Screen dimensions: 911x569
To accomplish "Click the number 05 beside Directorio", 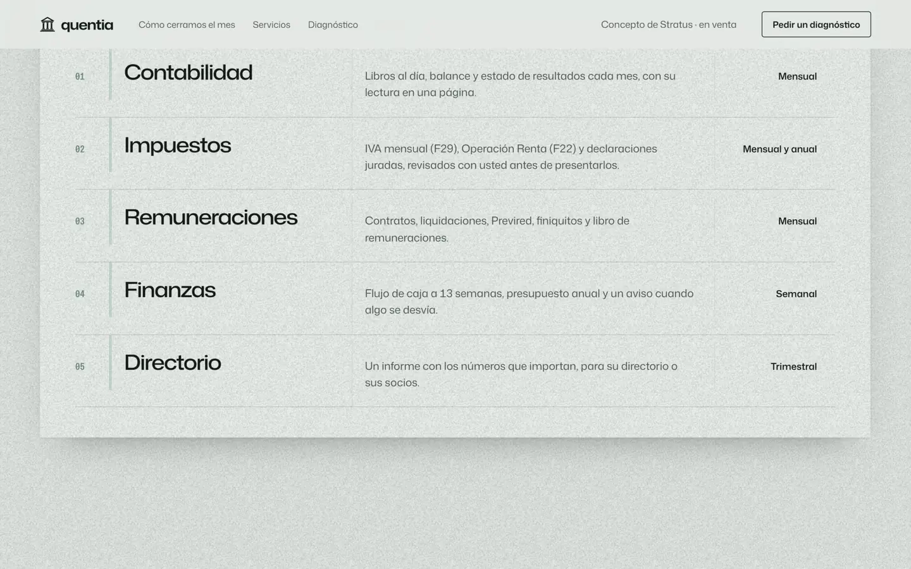I will coord(80,367).
